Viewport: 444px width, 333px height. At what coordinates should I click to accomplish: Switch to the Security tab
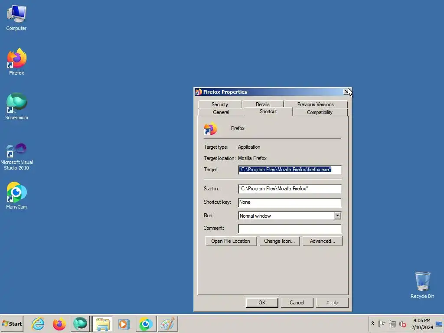click(x=220, y=104)
